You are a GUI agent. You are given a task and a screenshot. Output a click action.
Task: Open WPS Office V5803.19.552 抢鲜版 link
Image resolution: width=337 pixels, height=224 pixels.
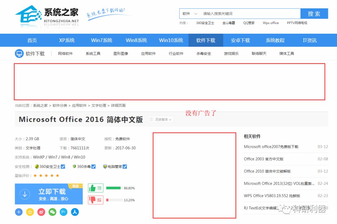tap(272, 196)
